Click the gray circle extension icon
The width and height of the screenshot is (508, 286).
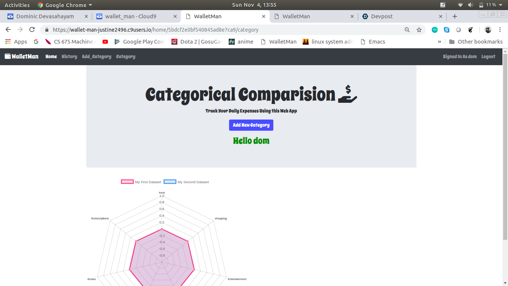click(x=459, y=30)
